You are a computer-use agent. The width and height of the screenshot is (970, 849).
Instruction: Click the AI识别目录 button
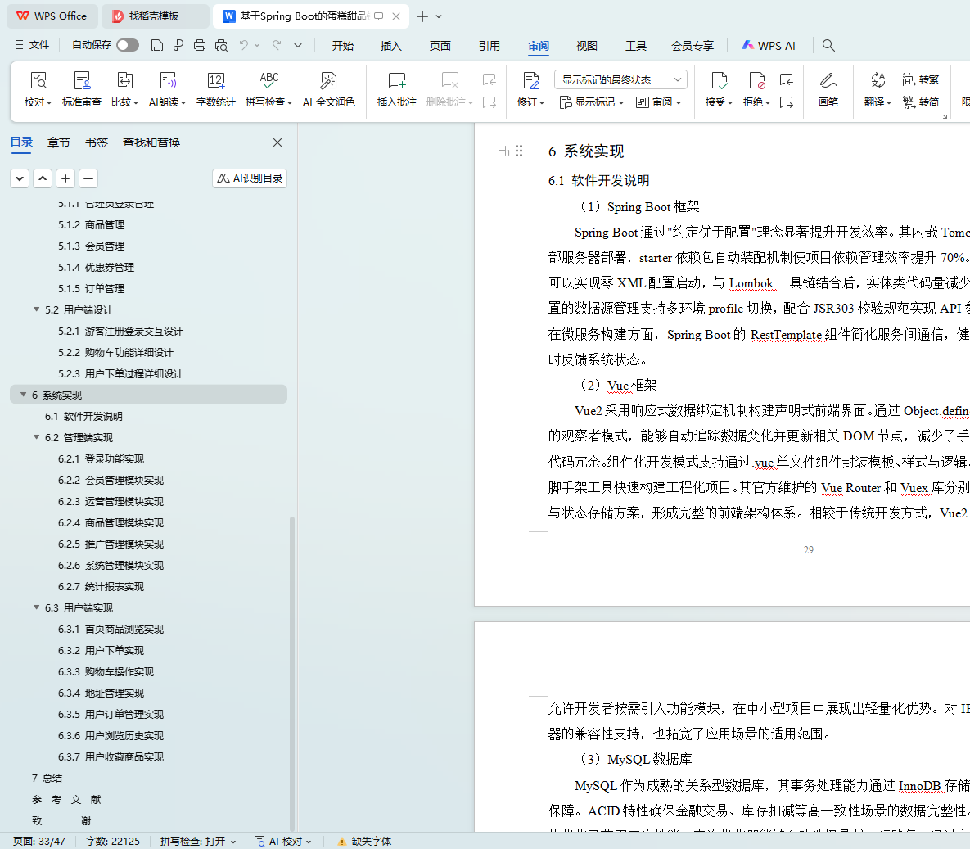coord(250,178)
